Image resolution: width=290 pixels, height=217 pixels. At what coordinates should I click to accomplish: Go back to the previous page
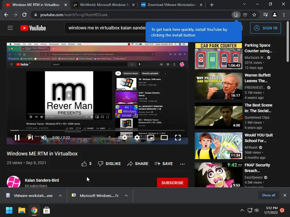tap(6, 15)
